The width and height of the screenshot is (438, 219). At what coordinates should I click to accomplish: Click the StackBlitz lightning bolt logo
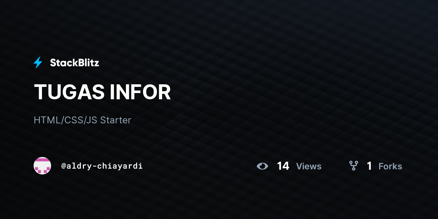tap(38, 63)
